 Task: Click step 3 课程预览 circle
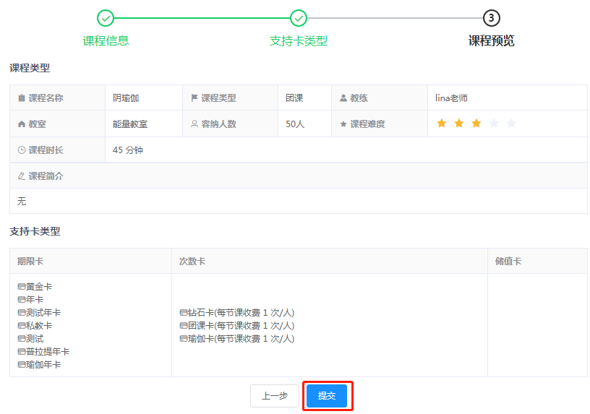pos(492,18)
